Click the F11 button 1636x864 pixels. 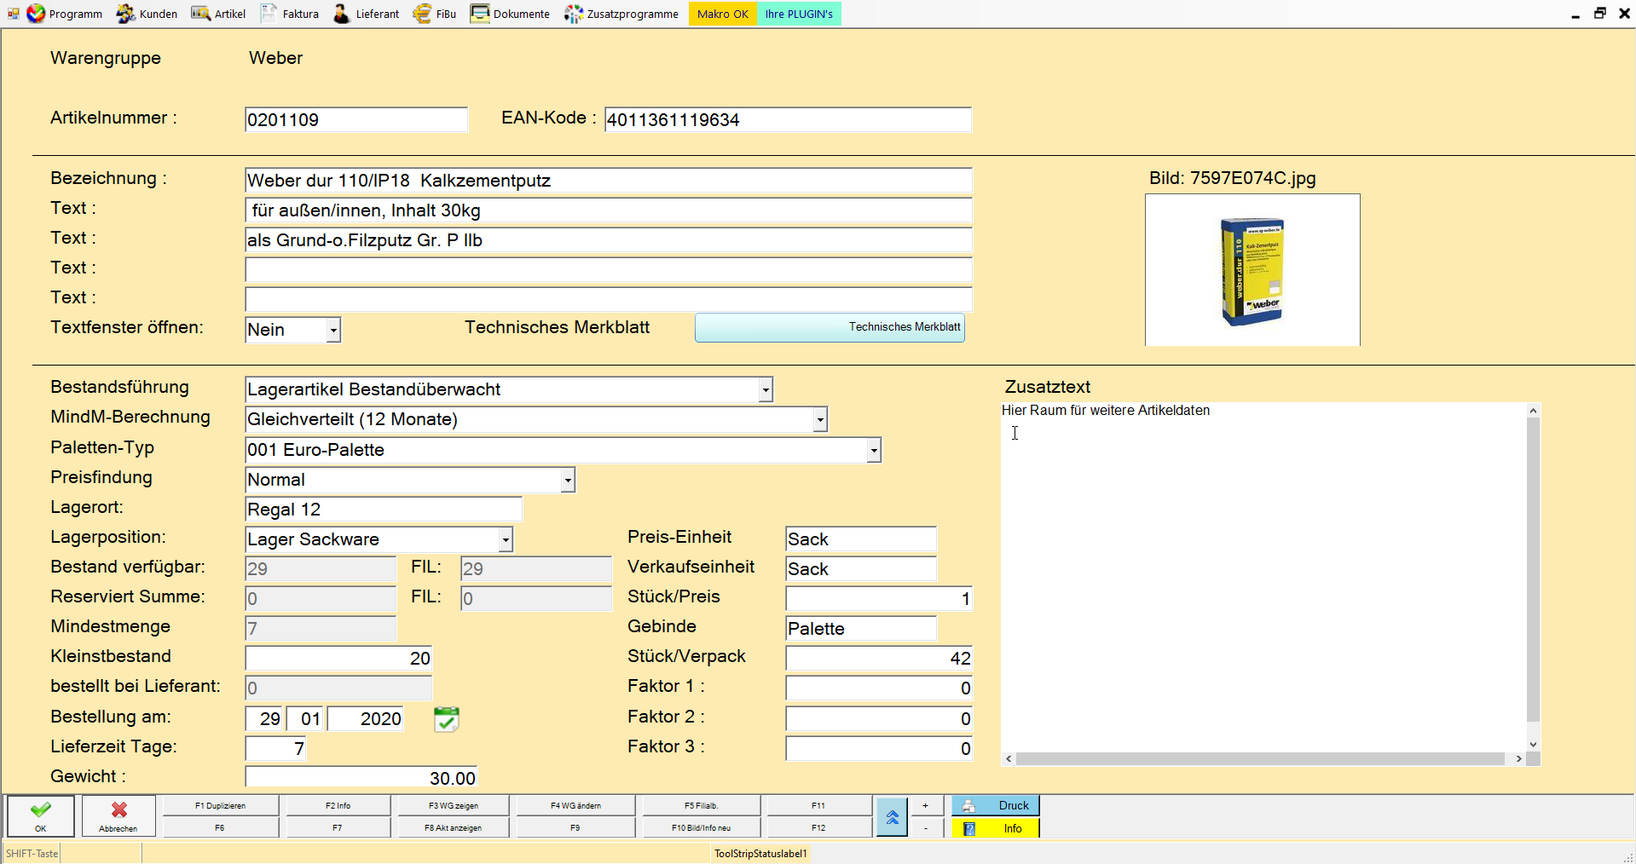(818, 805)
